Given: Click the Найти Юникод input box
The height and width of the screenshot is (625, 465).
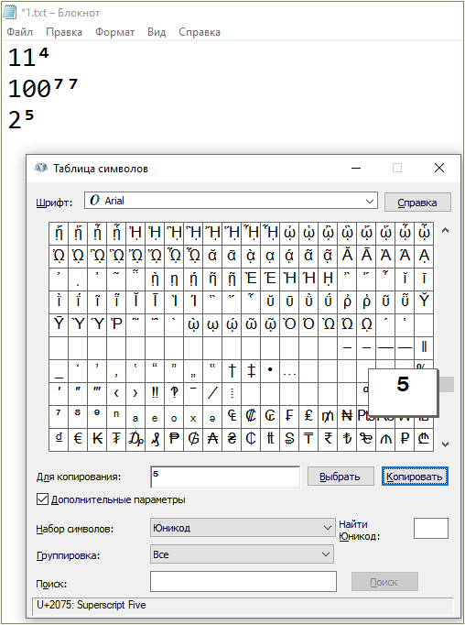Looking at the screenshot, I should tap(431, 529).
